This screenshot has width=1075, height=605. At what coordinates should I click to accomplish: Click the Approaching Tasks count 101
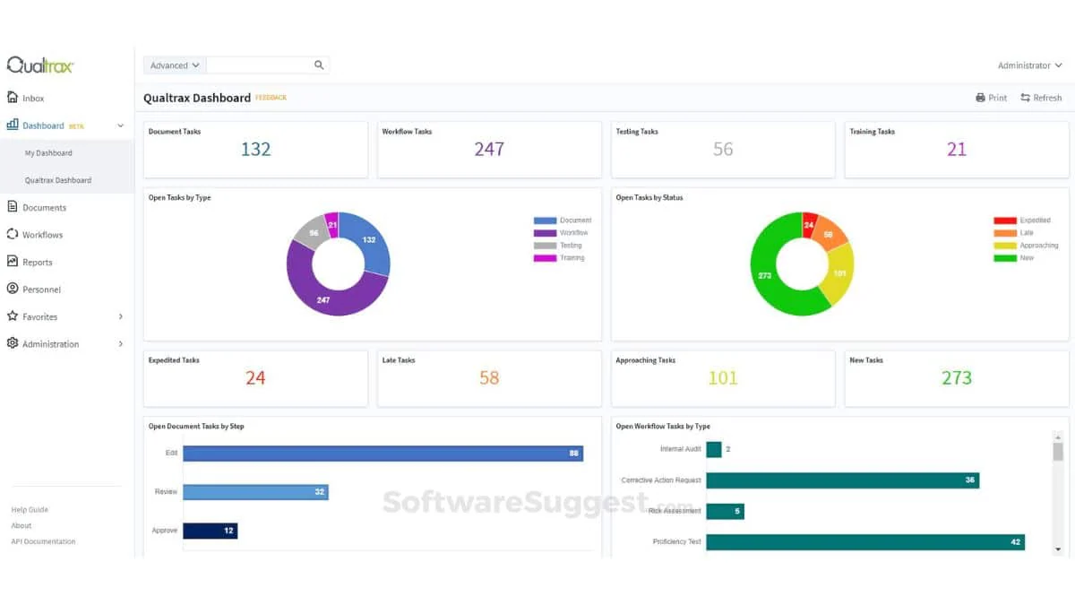pyautogui.click(x=723, y=378)
